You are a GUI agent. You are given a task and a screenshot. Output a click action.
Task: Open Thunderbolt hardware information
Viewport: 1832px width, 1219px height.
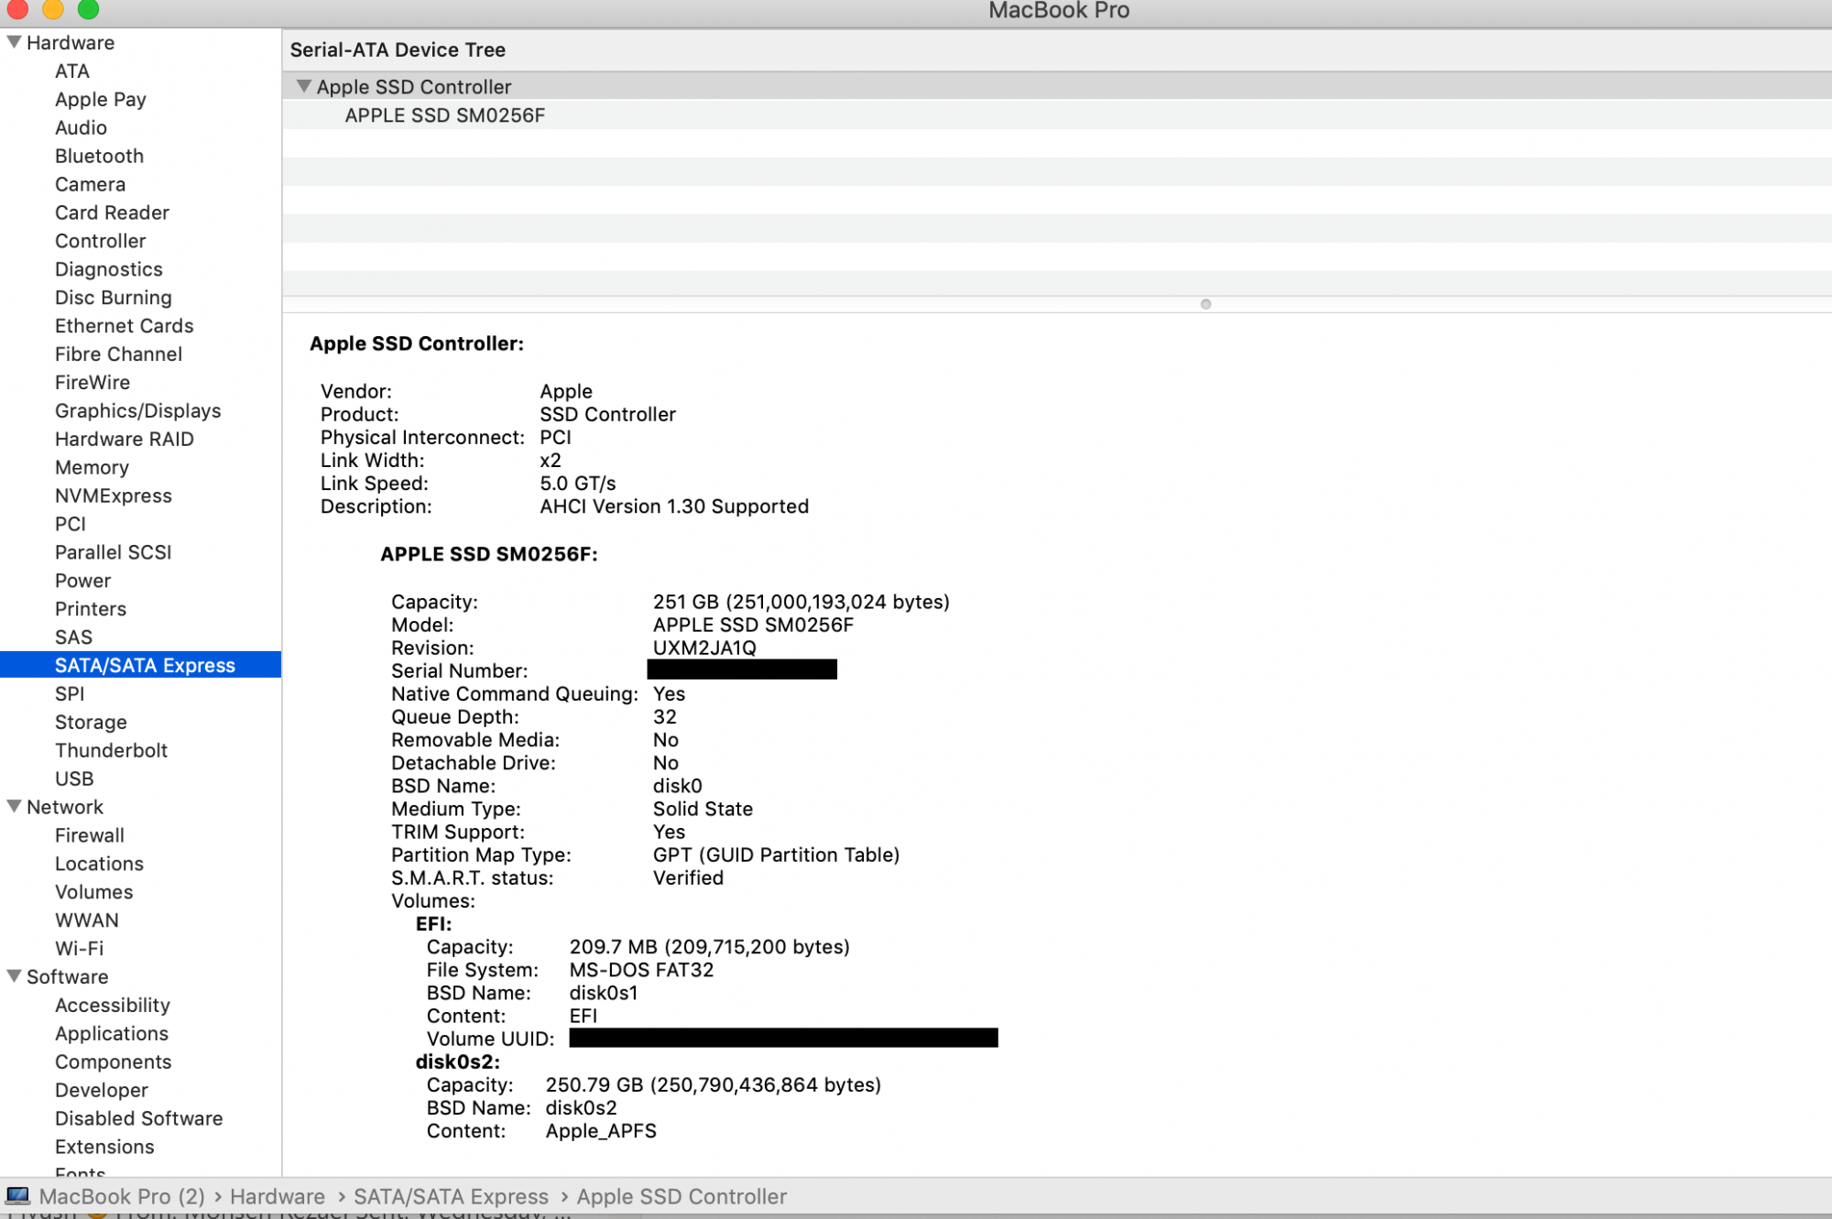click(x=111, y=750)
